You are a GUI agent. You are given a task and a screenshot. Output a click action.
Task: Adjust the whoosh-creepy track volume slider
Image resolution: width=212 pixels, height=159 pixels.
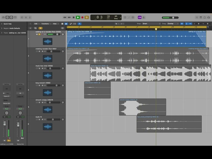coord(54,102)
